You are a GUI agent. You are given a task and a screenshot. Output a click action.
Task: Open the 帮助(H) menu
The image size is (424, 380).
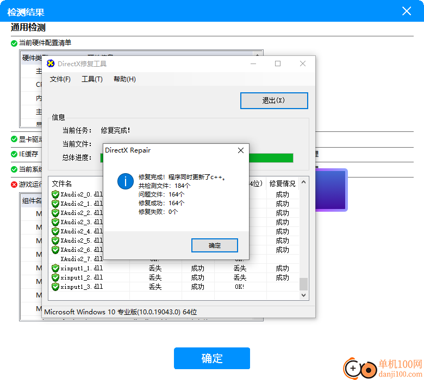[124, 79]
